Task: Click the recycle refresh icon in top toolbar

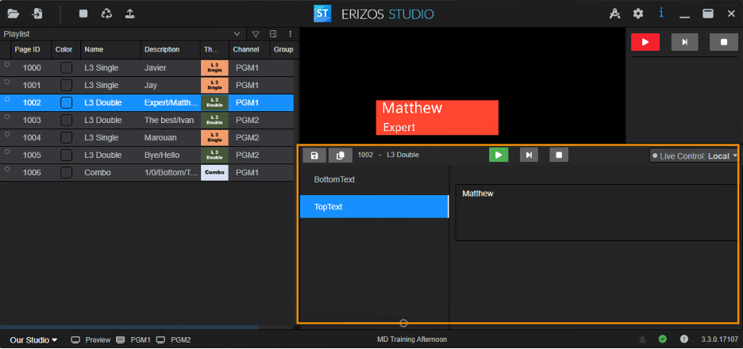Action: 106,13
